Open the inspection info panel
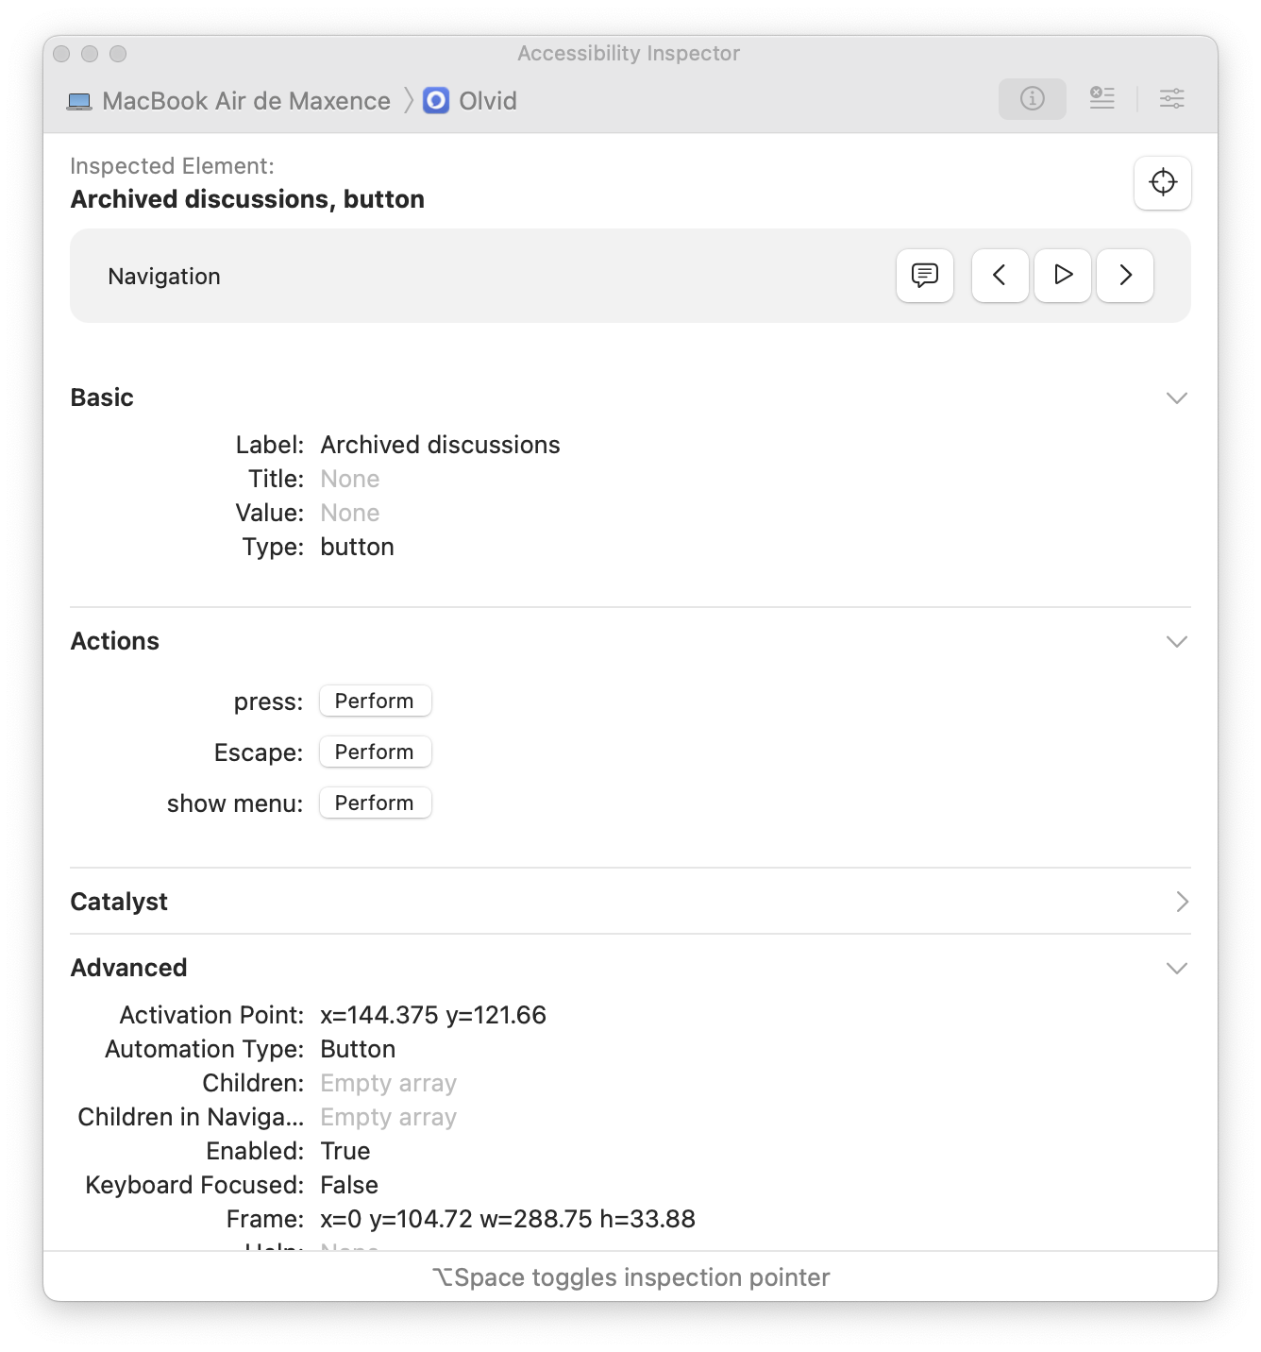The width and height of the screenshot is (1261, 1352). 1033,98
